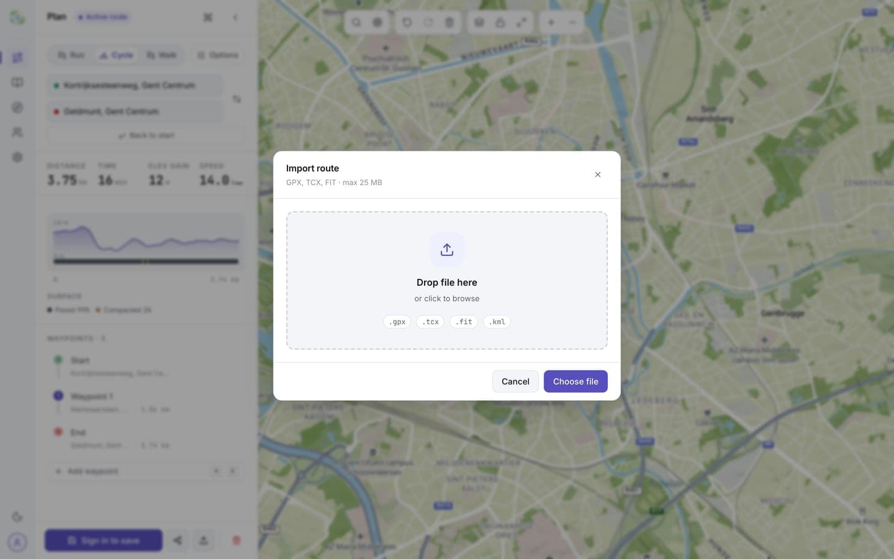
Task: Toggle dark mode with moon icon
Action: pyautogui.click(x=17, y=517)
